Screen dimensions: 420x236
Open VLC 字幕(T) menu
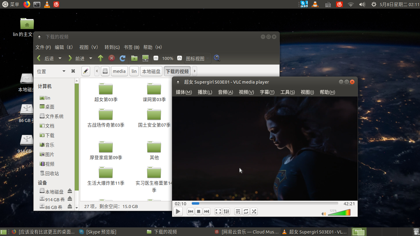pyautogui.click(x=267, y=92)
